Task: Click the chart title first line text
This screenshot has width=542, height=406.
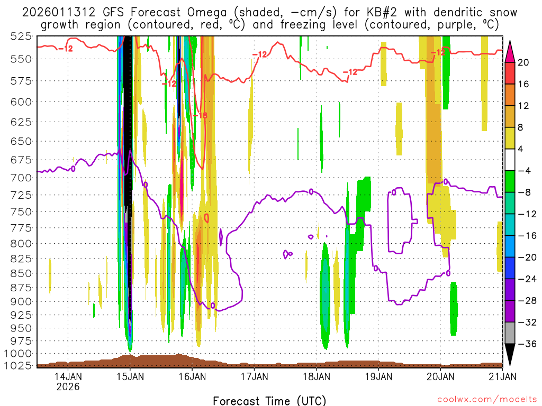Action: (269, 13)
